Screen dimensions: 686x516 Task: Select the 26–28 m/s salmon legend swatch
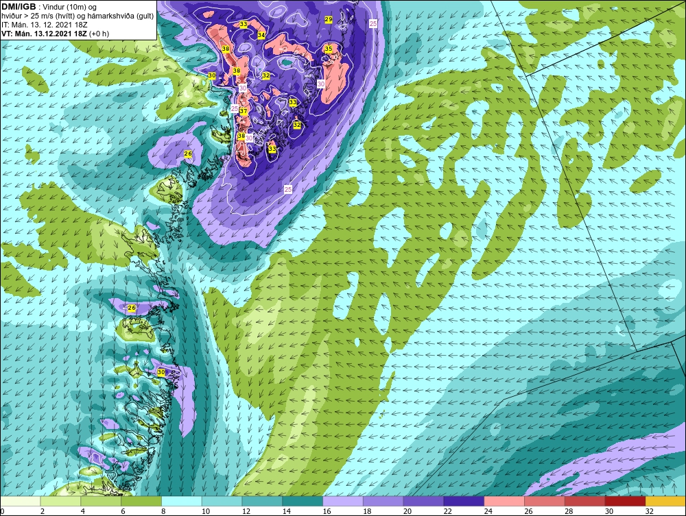(x=544, y=501)
